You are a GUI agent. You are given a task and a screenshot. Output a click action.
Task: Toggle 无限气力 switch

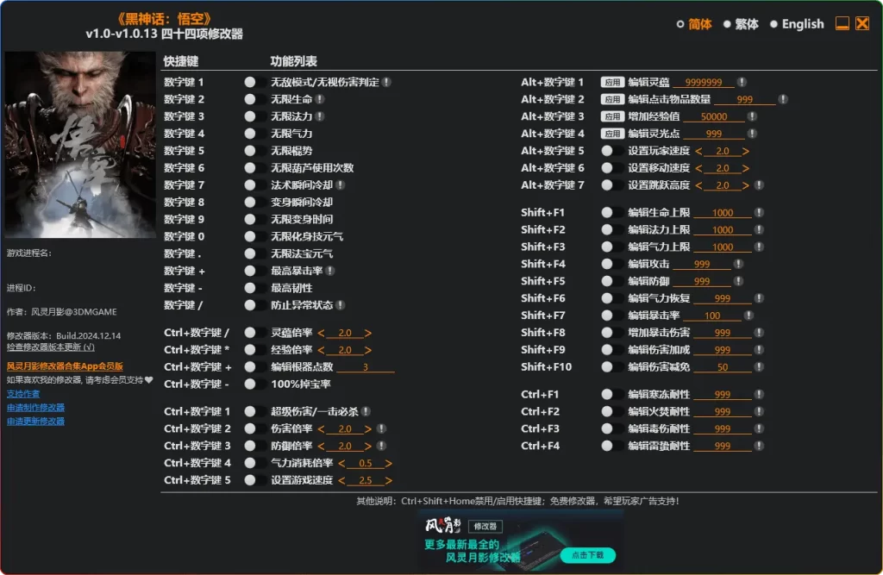point(254,134)
